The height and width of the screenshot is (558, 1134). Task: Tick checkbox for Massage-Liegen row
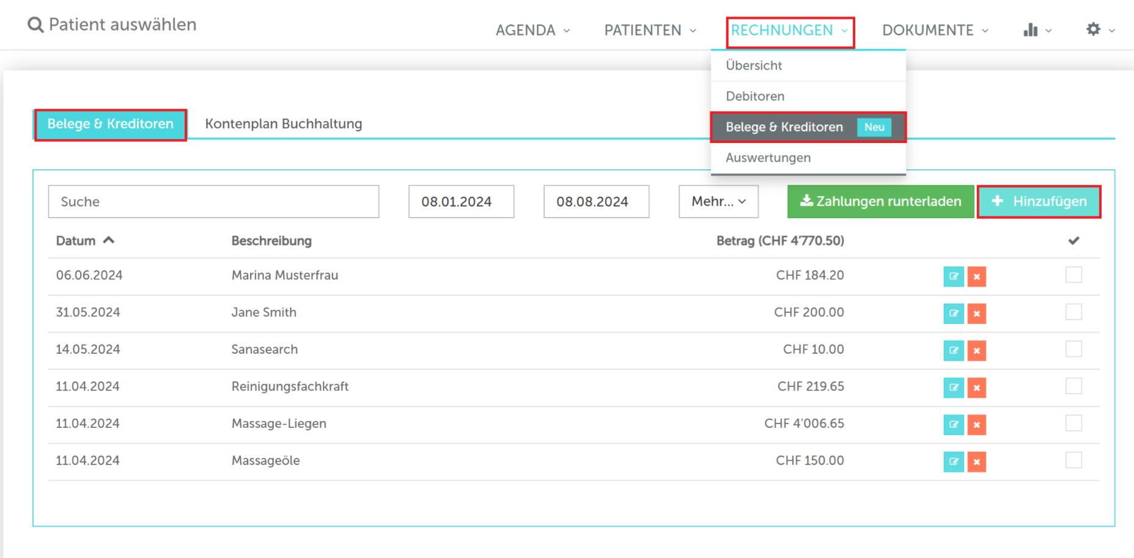(x=1073, y=423)
